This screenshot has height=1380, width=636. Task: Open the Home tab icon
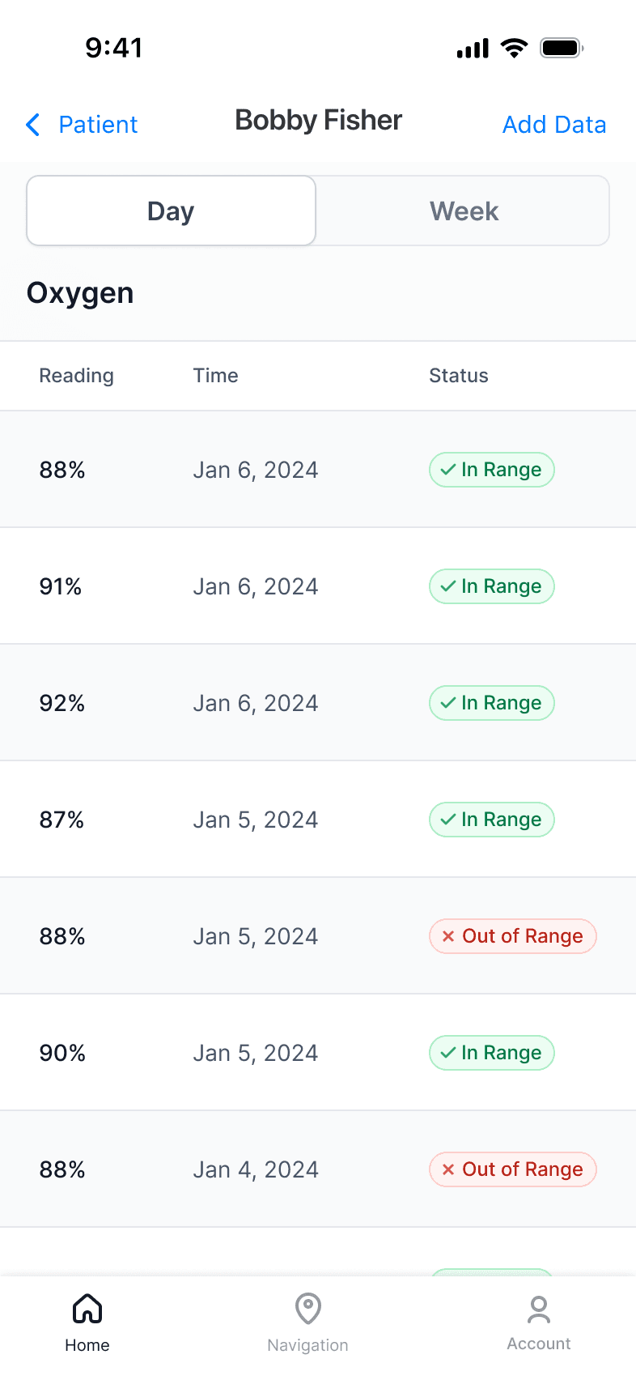87,1309
